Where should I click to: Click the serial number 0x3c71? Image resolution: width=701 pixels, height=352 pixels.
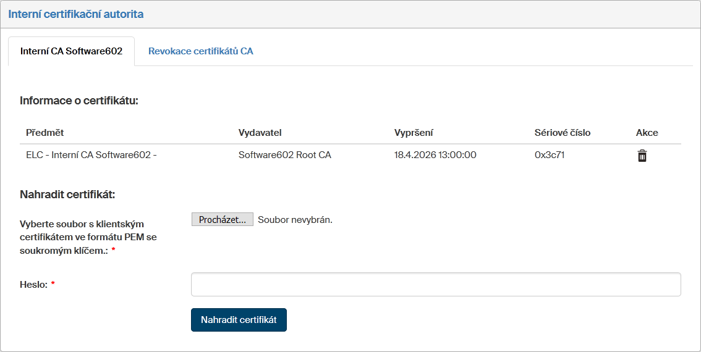coord(550,155)
